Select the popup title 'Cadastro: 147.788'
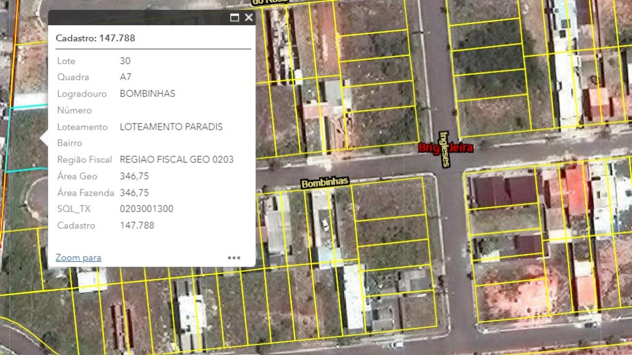The width and height of the screenshot is (632, 355). (95, 38)
